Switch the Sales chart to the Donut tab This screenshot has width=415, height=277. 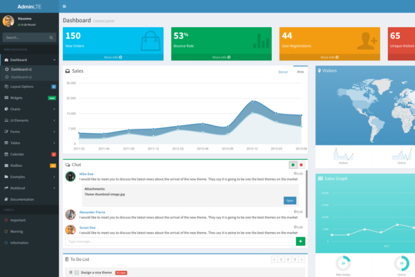pyautogui.click(x=283, y=72)
